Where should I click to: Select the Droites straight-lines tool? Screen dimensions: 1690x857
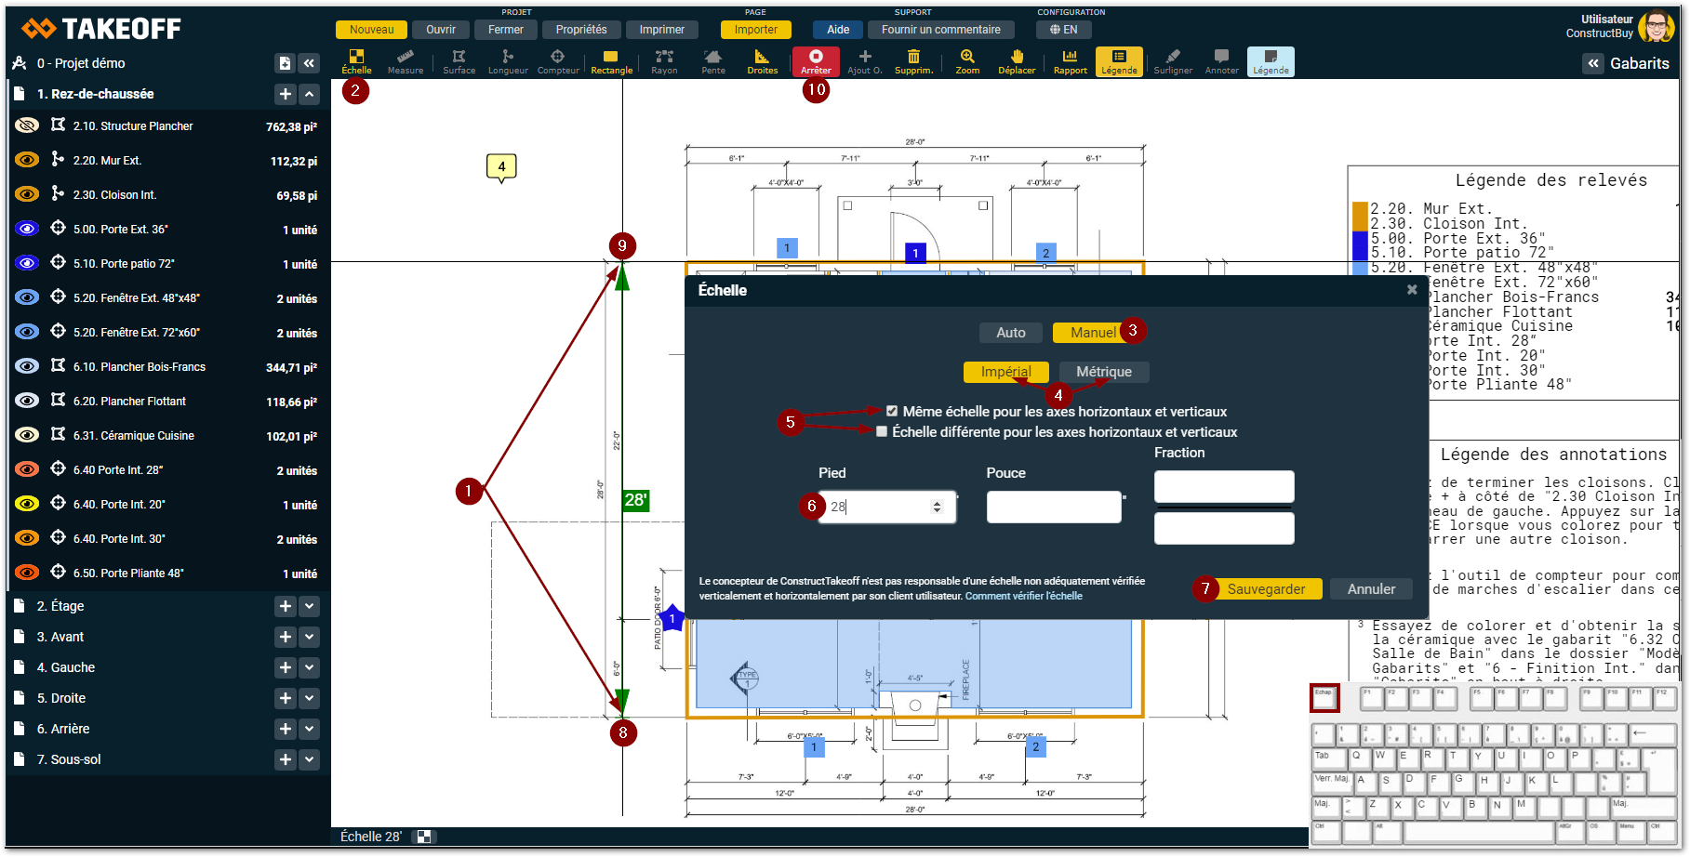coord(762,61)
